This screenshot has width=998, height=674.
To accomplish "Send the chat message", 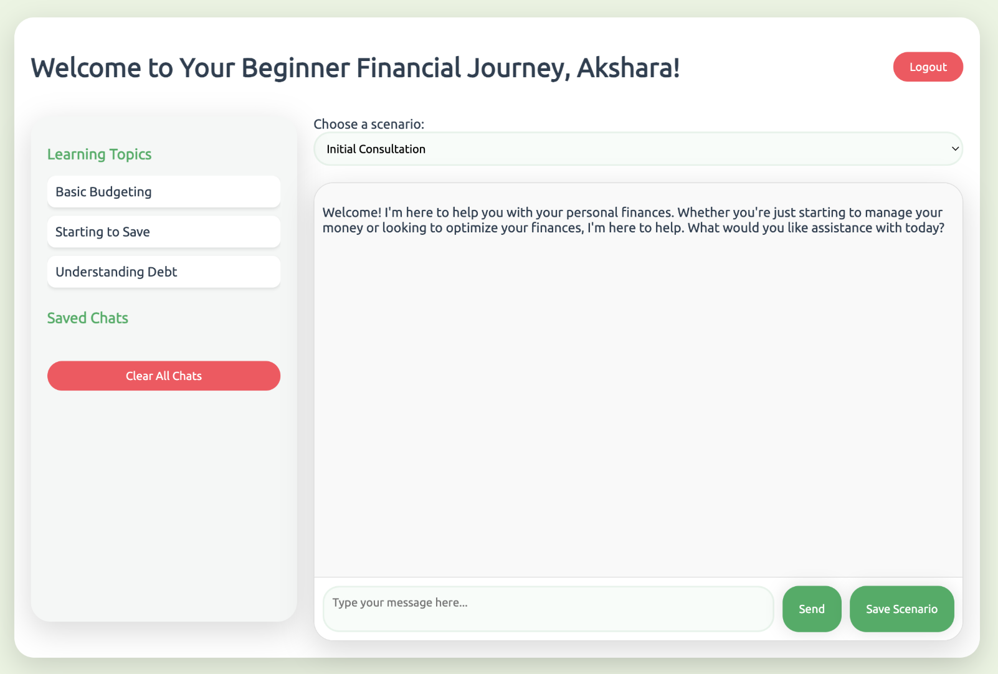I will pyautogui.click(x=811, y=609).
